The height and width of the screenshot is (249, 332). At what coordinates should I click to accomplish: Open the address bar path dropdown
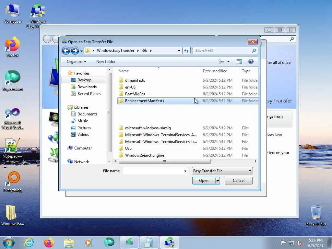(179, 51)
